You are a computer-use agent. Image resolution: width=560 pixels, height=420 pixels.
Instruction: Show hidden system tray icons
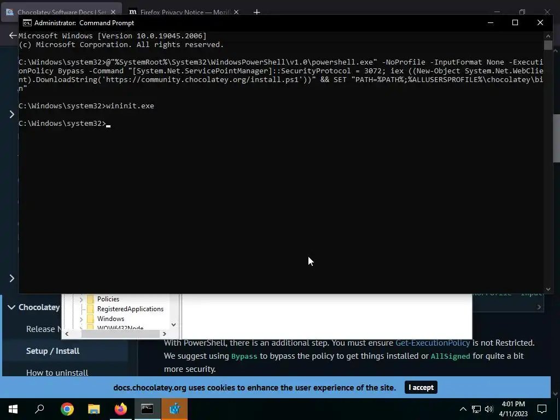(x=463, y=409)
